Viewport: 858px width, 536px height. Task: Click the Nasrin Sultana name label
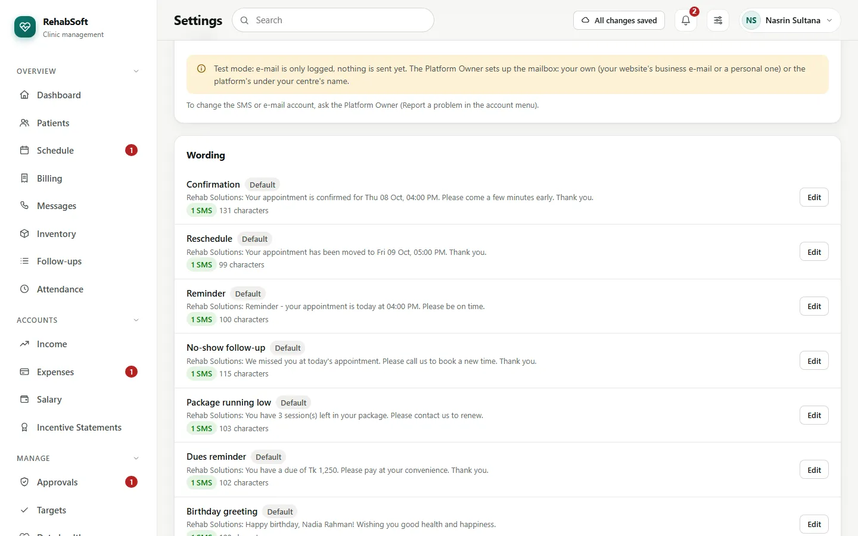[x=792, y=20]
